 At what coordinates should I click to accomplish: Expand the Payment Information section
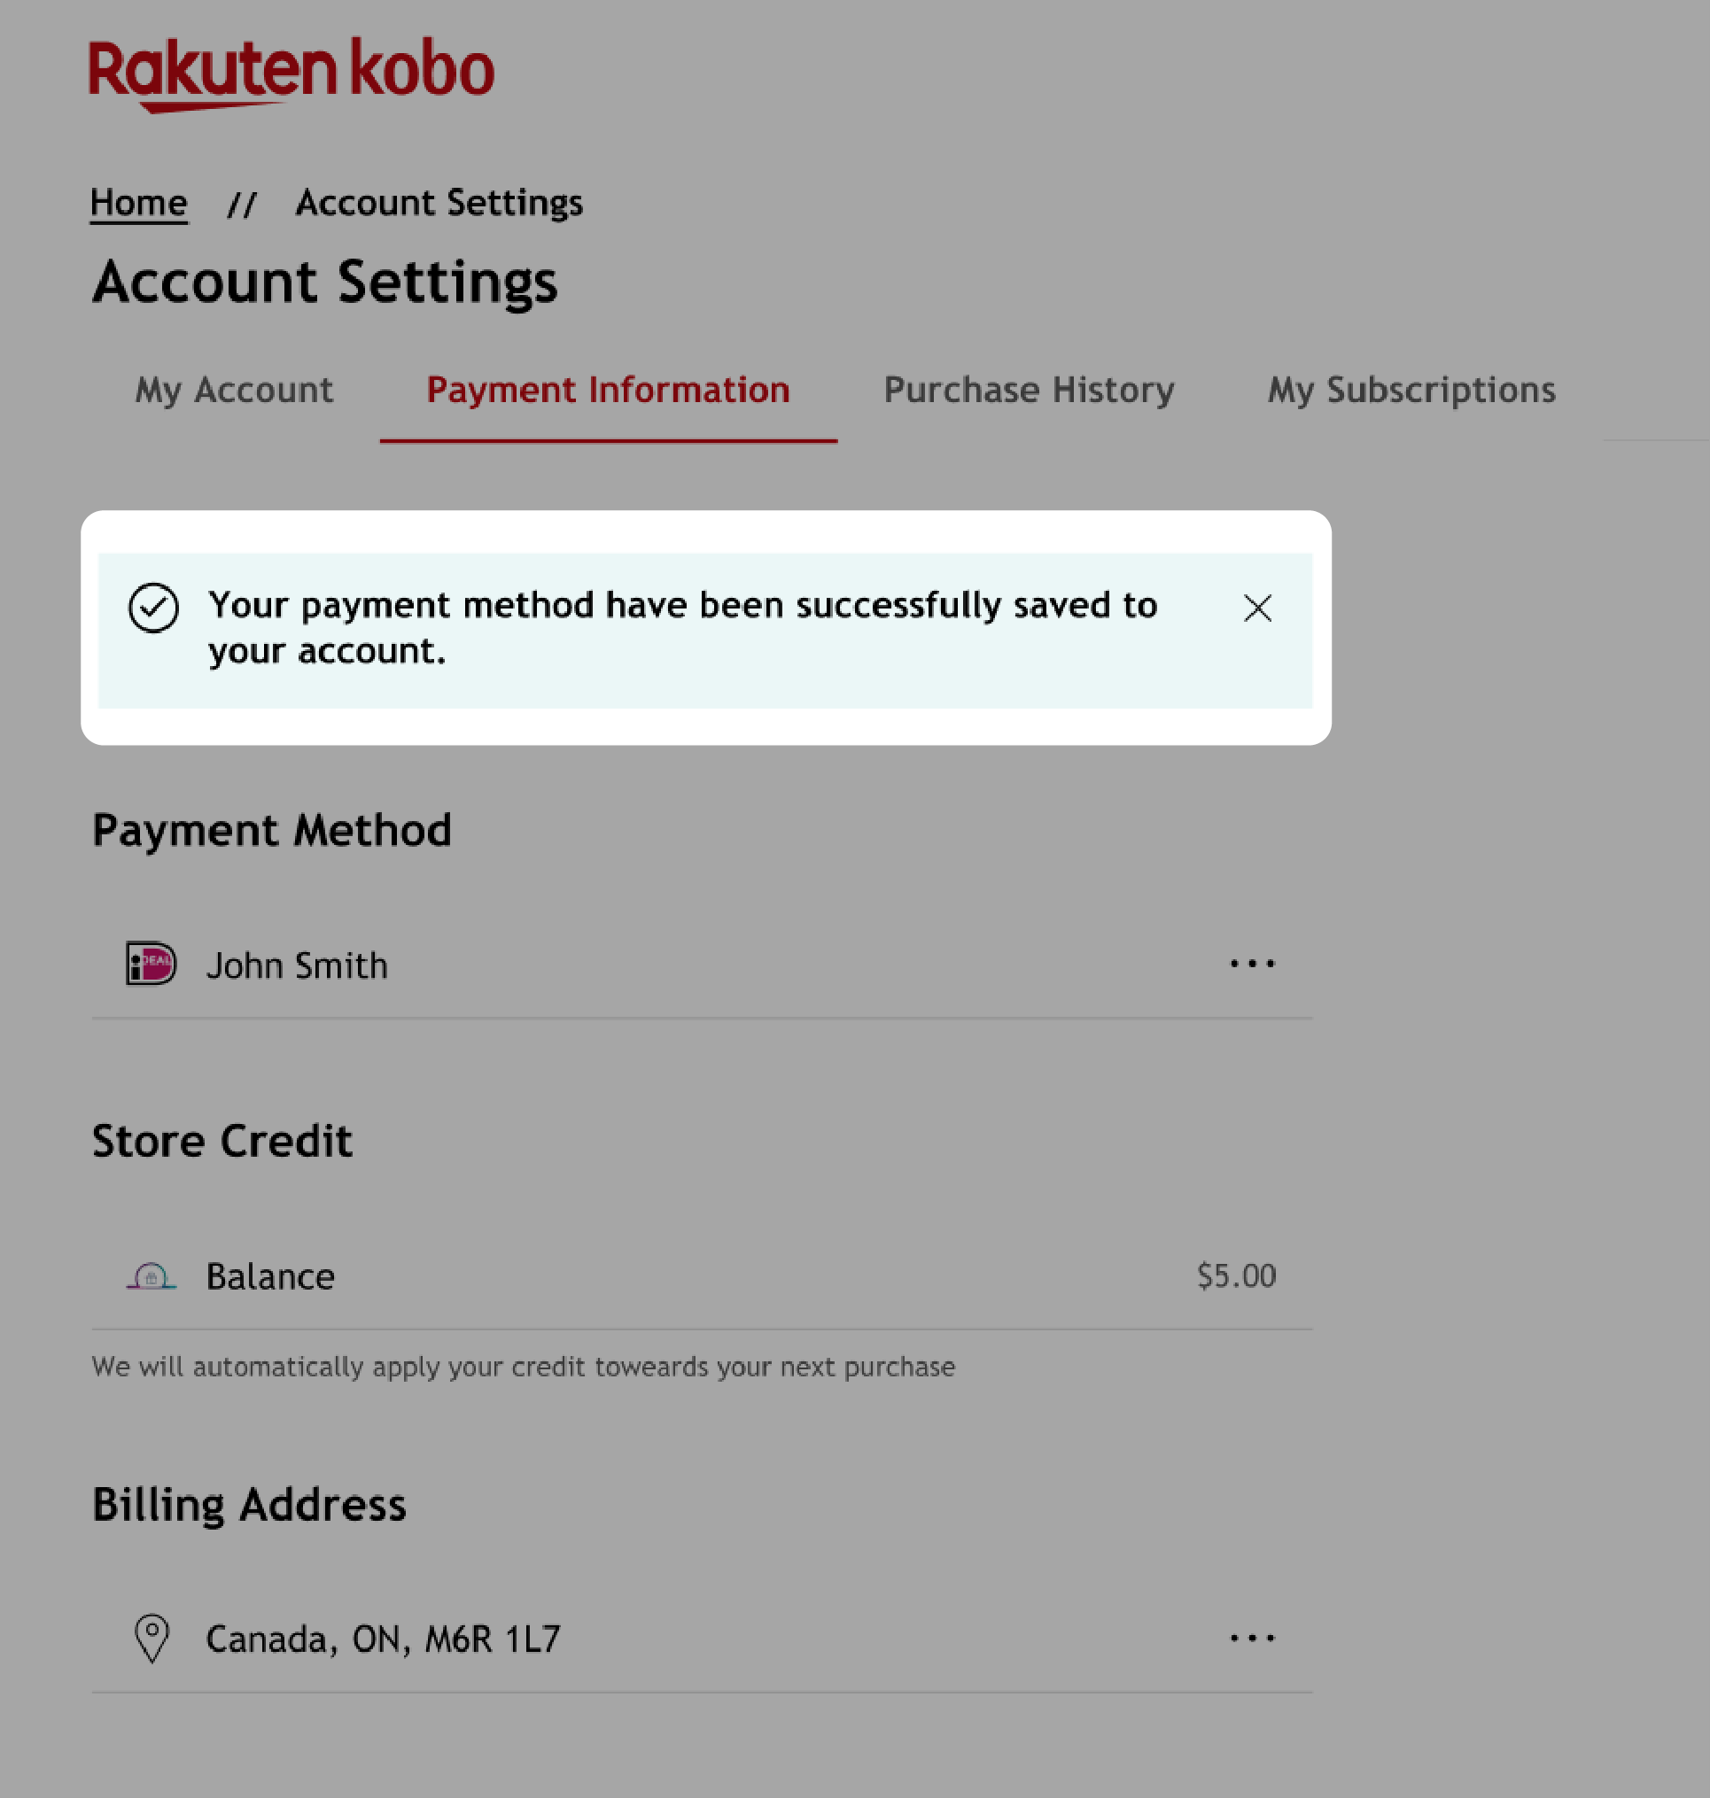pyautogui.click(x=609, y=390)
